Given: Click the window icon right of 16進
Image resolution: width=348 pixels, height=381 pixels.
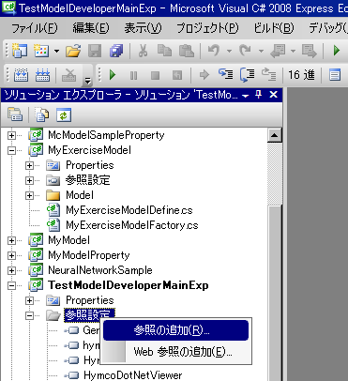Looking at the screenshot, I should [x=335, y=75].
